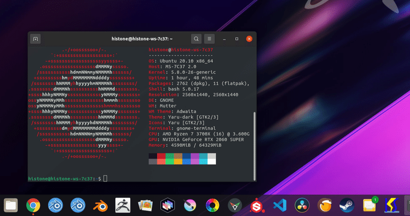The width and height of the screenshot is (410, 216).
Task: Click the white swatch in the palette
Action: point(212,162)
